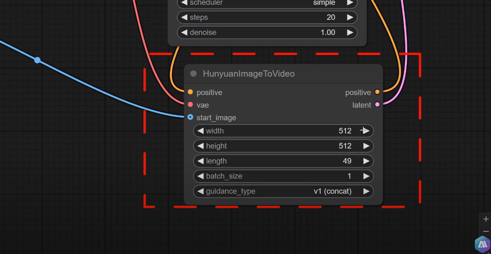Increase height value with right arrow

coord(366,146)
